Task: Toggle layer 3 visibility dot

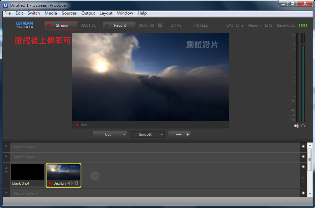Action: [x=303, y=166]
